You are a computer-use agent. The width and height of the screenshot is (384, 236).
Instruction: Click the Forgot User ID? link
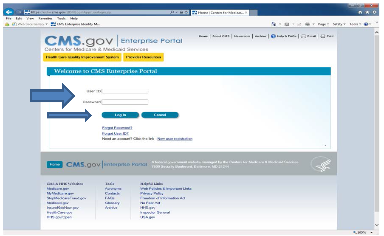[116, 133]
